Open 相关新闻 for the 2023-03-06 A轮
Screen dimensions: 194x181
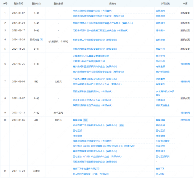coord(185,120)
